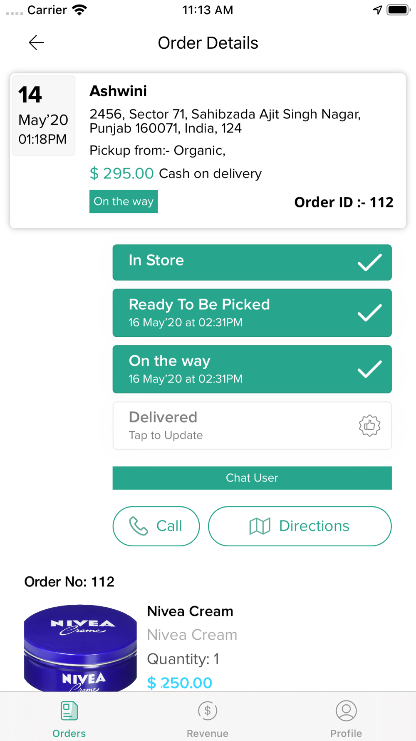Tap the In Store checkmark
The image size is (416, 741).
369,262
